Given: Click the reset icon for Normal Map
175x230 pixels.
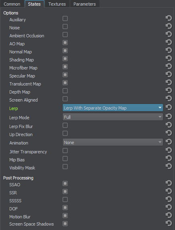Looking at the screenshot, I should (x=169, y=50).
